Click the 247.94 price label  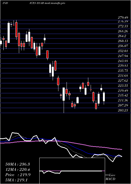(x=123, y=56)
